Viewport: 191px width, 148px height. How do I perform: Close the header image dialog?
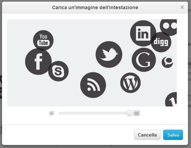coord(182,7)
